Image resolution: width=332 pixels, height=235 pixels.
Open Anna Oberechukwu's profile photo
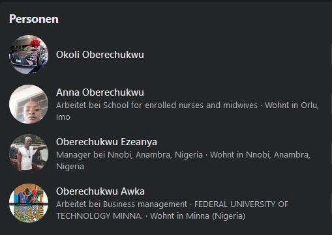[x=29, y=104]
